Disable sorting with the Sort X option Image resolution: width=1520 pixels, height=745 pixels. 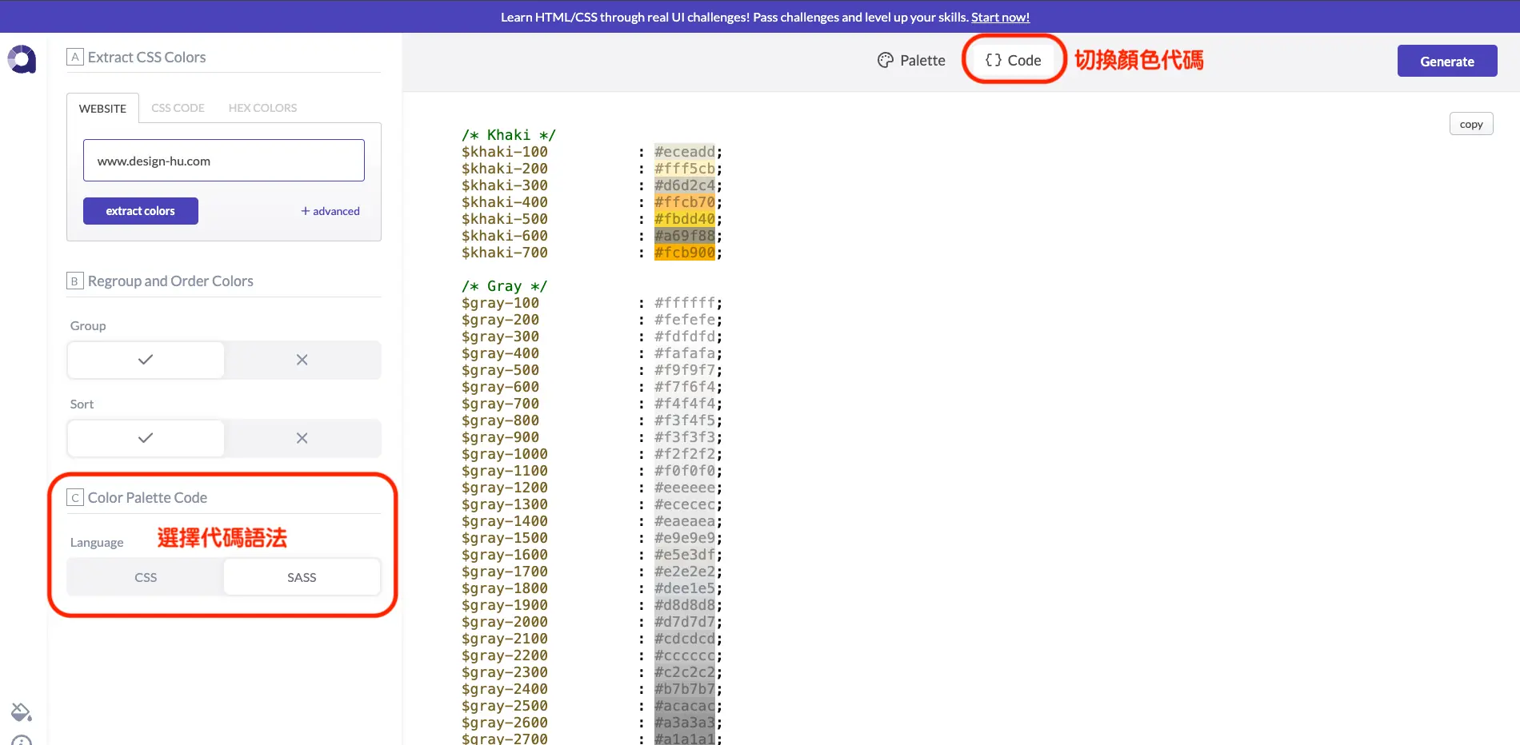pyautogui.click(x=302, y=438)
